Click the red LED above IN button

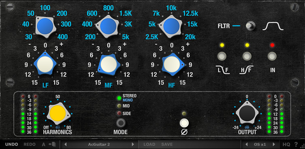[272, 45]
